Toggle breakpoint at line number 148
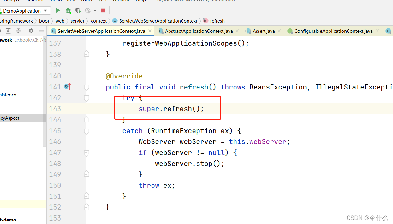393x224 pixels. point(55,164)
